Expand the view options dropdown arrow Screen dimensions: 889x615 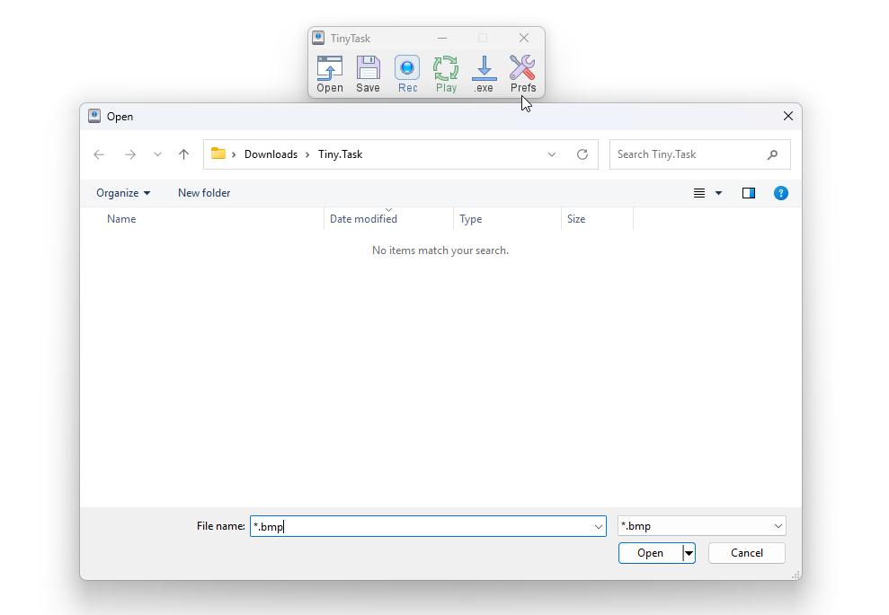coord(718,193)
